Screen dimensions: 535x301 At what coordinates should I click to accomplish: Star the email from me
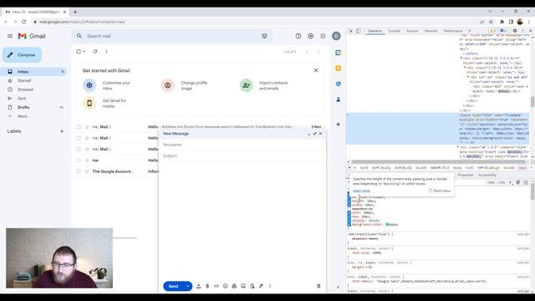tap(87, 160)
